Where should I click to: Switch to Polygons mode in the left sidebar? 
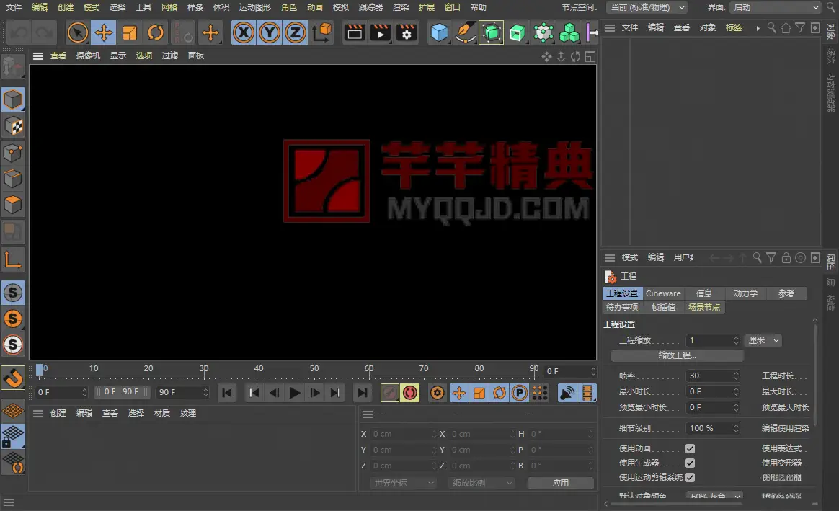13,205
